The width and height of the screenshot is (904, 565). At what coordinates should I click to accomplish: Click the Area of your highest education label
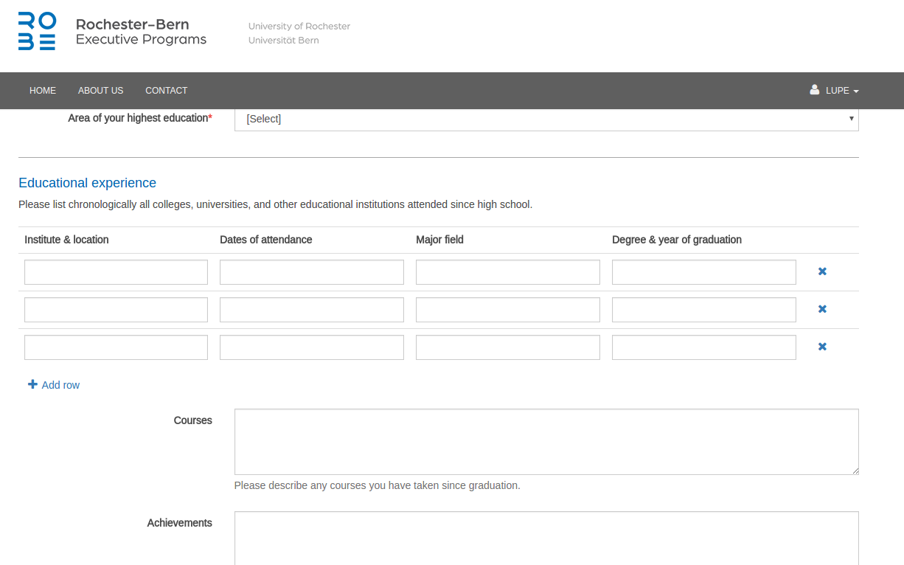(x=140, y=118)
